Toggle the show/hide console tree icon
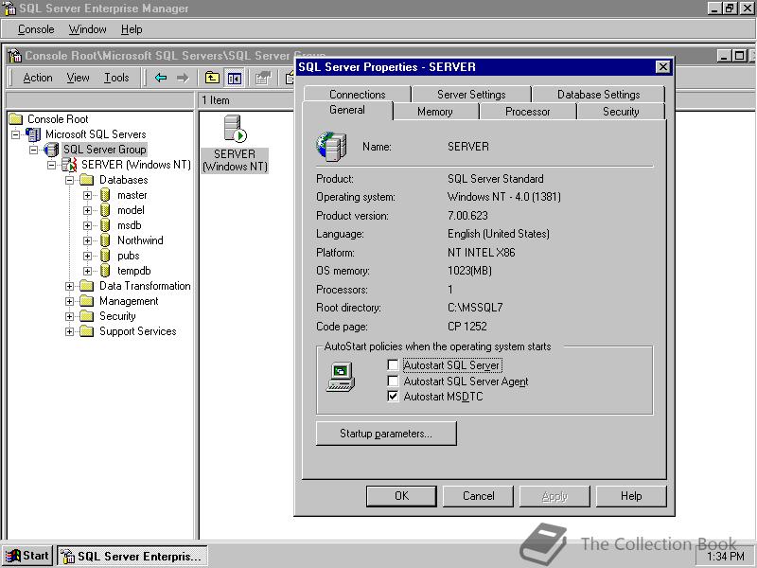This screenshot has width=757, height=568. click(x=235, y=78)
